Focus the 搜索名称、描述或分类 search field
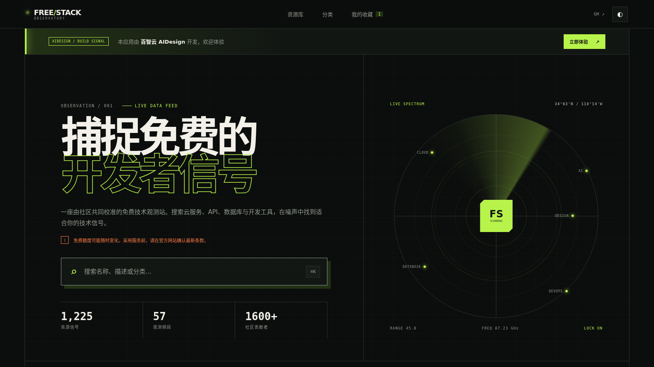654x367 pixels. coord(194,272)
